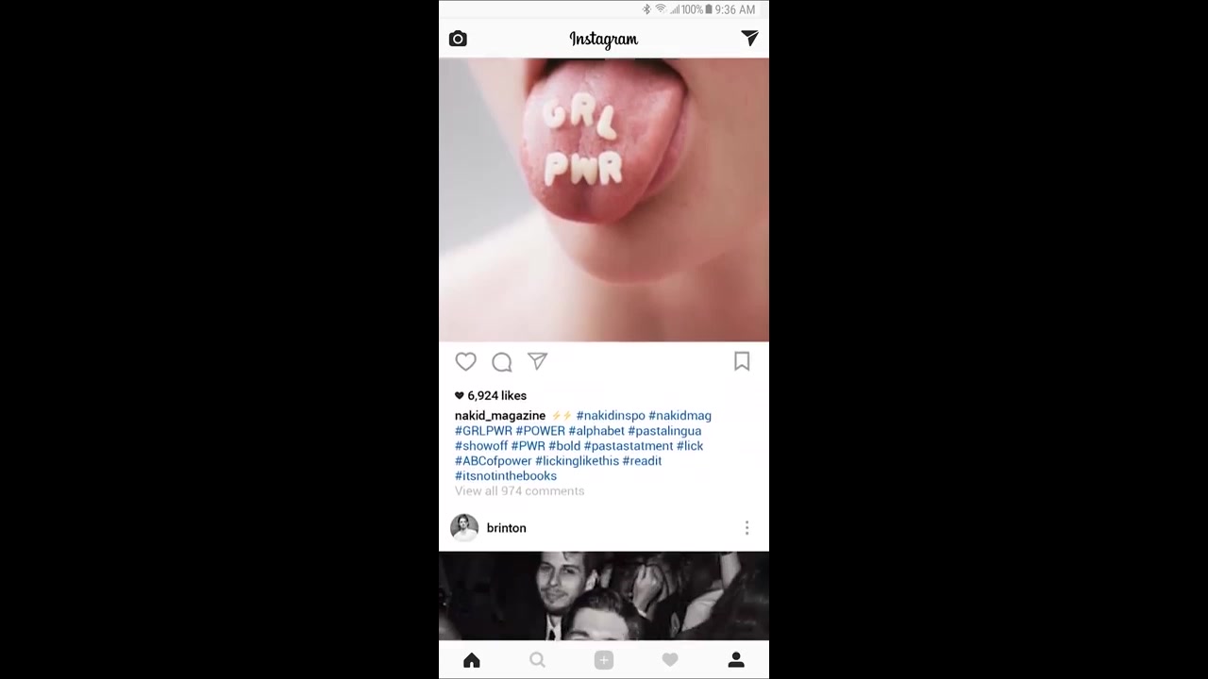Tap the brinton username
Viewport: 1208px width, 679px height.
point(507,528)
